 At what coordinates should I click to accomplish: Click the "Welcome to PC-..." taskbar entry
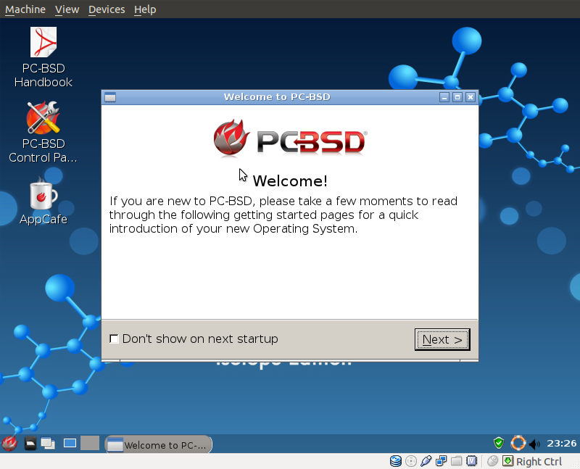click(x=159, y=444)
